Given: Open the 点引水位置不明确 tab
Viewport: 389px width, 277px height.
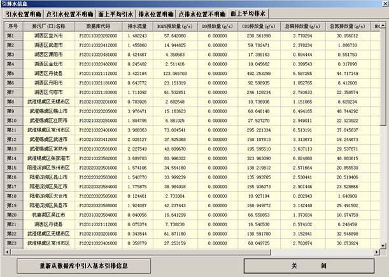Looking at the screenshot, I should 69,13.
